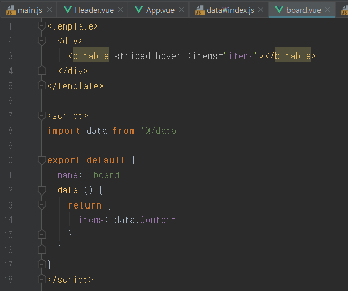Click the </template> closing tag text
348x291 pixels.
pos(75,86)
